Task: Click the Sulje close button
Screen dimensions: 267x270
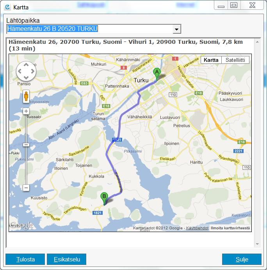Action: click(242, 259)
